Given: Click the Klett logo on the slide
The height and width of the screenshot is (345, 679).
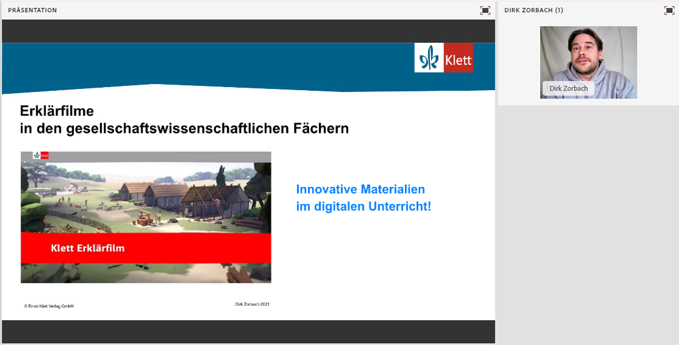Looking at the screenshot, I should click(444, 57).
